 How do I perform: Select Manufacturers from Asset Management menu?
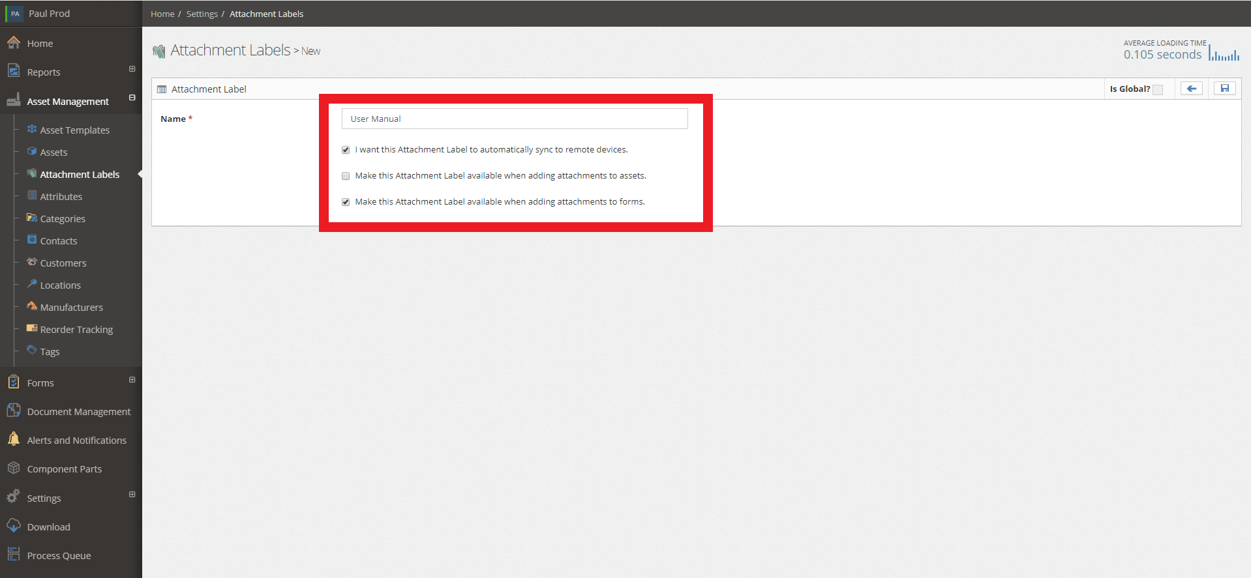(71, 308)
